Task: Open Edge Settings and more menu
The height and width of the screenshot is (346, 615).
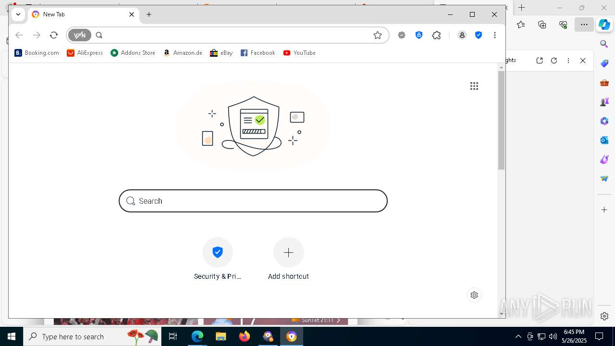Action: (x=584, y=25)
